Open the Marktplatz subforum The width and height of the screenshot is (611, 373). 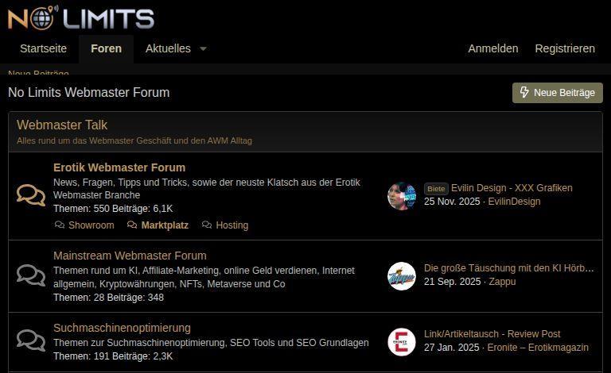[165, 225]
